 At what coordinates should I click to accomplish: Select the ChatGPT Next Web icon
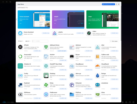(x=46, y=66)
